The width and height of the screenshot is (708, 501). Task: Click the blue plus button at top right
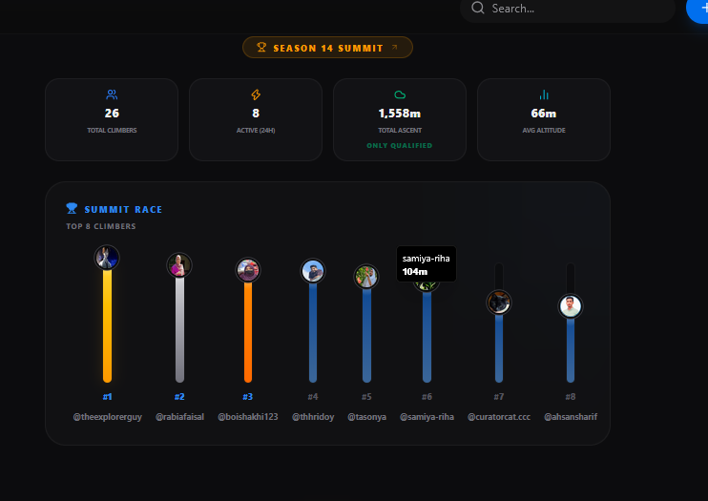(x=698, y=9)
